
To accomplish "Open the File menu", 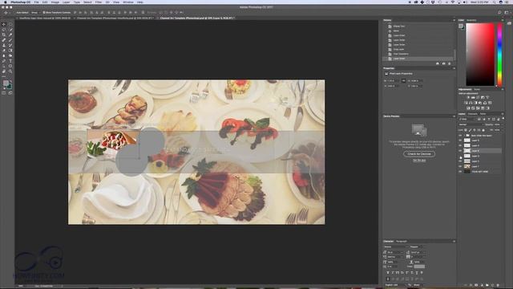I will point(36,2).
